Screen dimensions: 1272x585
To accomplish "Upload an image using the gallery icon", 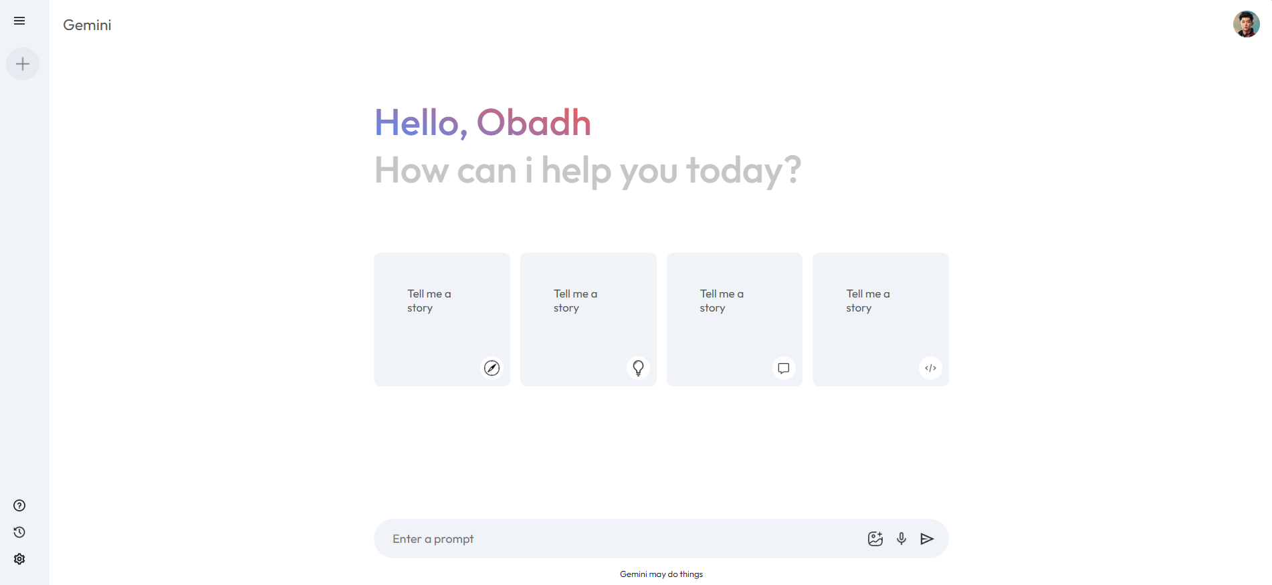I will 875,539.
